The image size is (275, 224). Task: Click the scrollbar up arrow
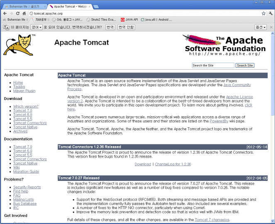click(x=273, y=33)
